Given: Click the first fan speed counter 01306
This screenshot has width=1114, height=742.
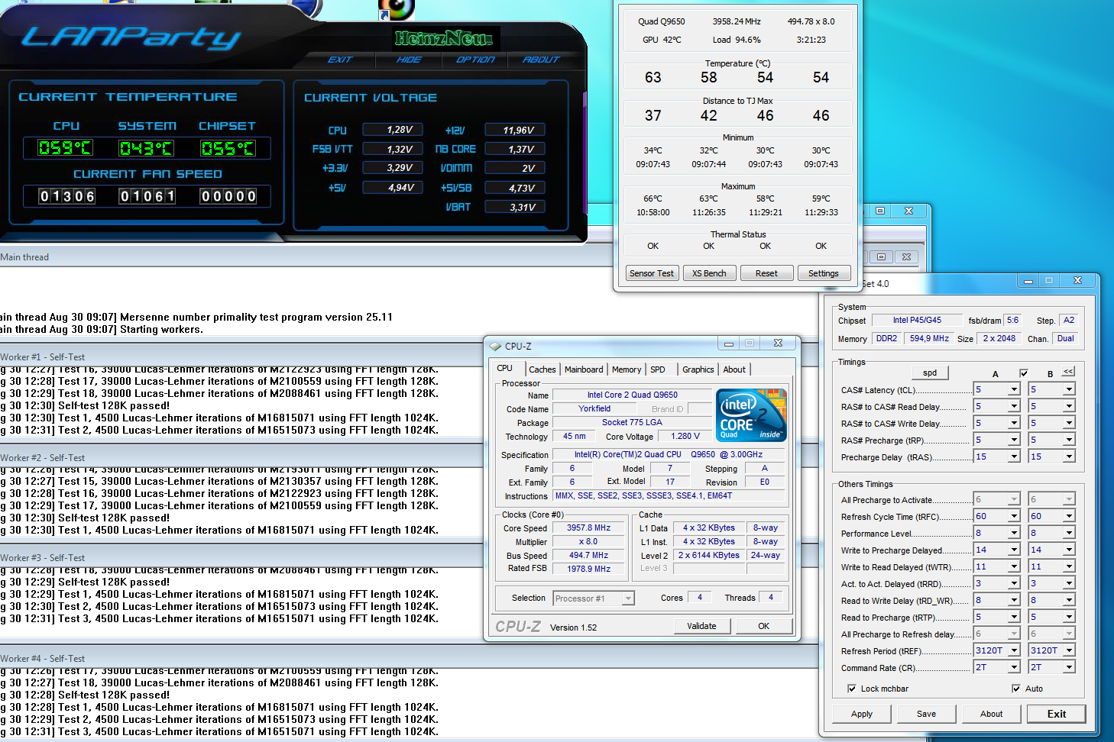Looking at the screenshot, I should (67, 196).
